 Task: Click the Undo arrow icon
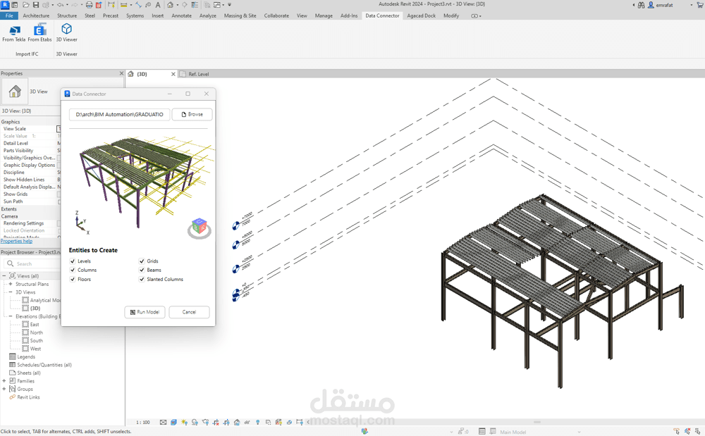(60, 5)
